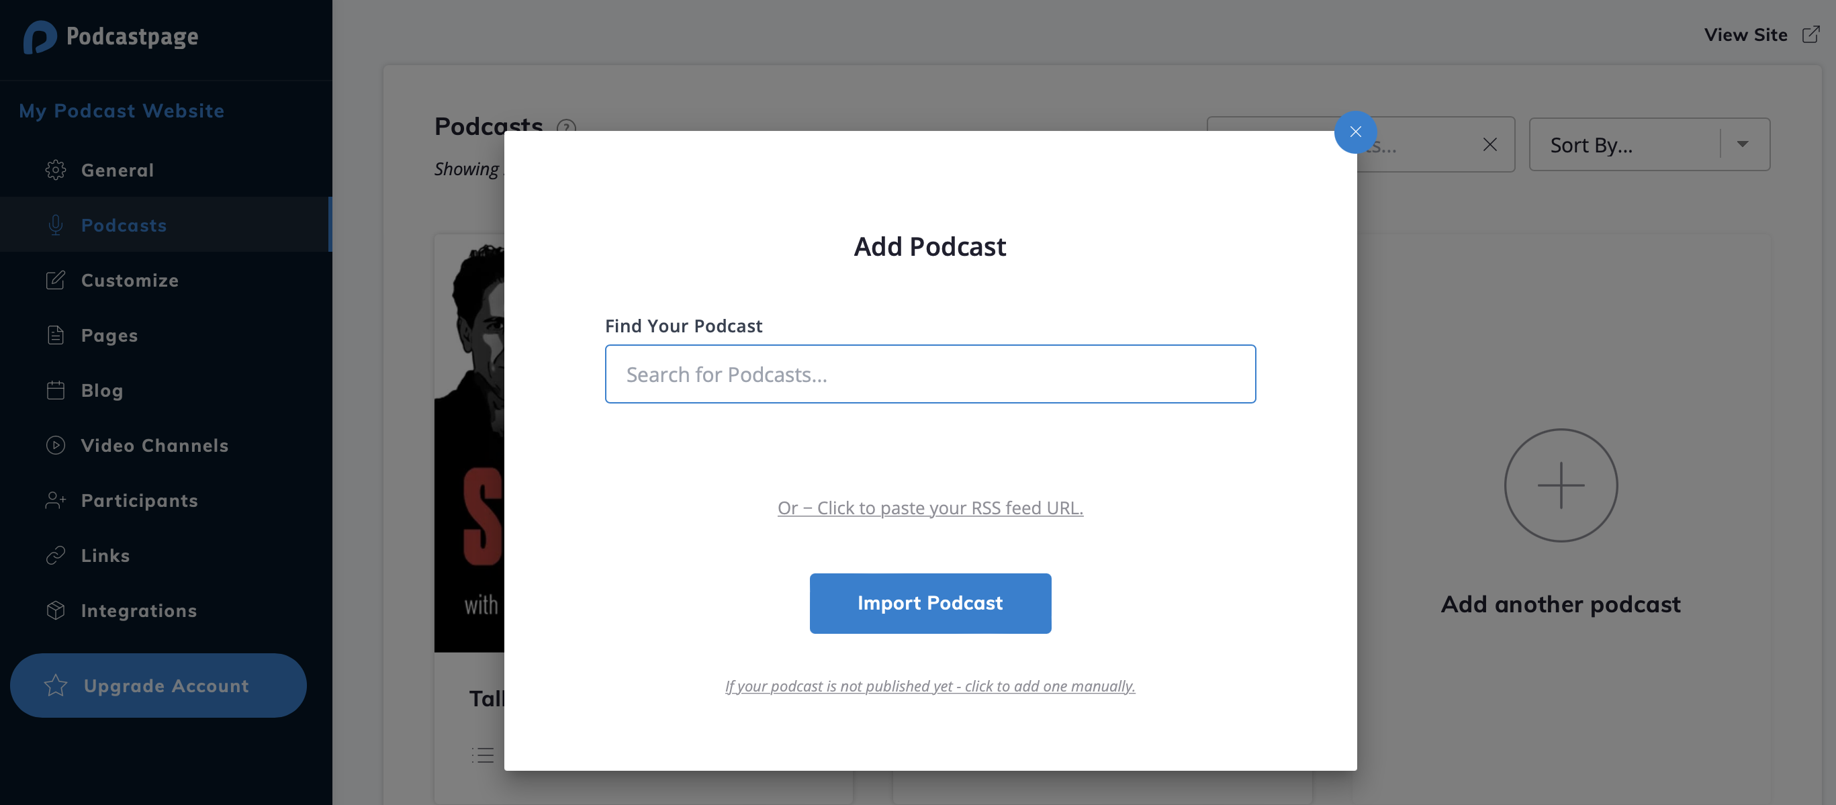This screenshot has width=1836, height=805.
Task: Clear the search field with the X
Action: (x=1489, y=144)
